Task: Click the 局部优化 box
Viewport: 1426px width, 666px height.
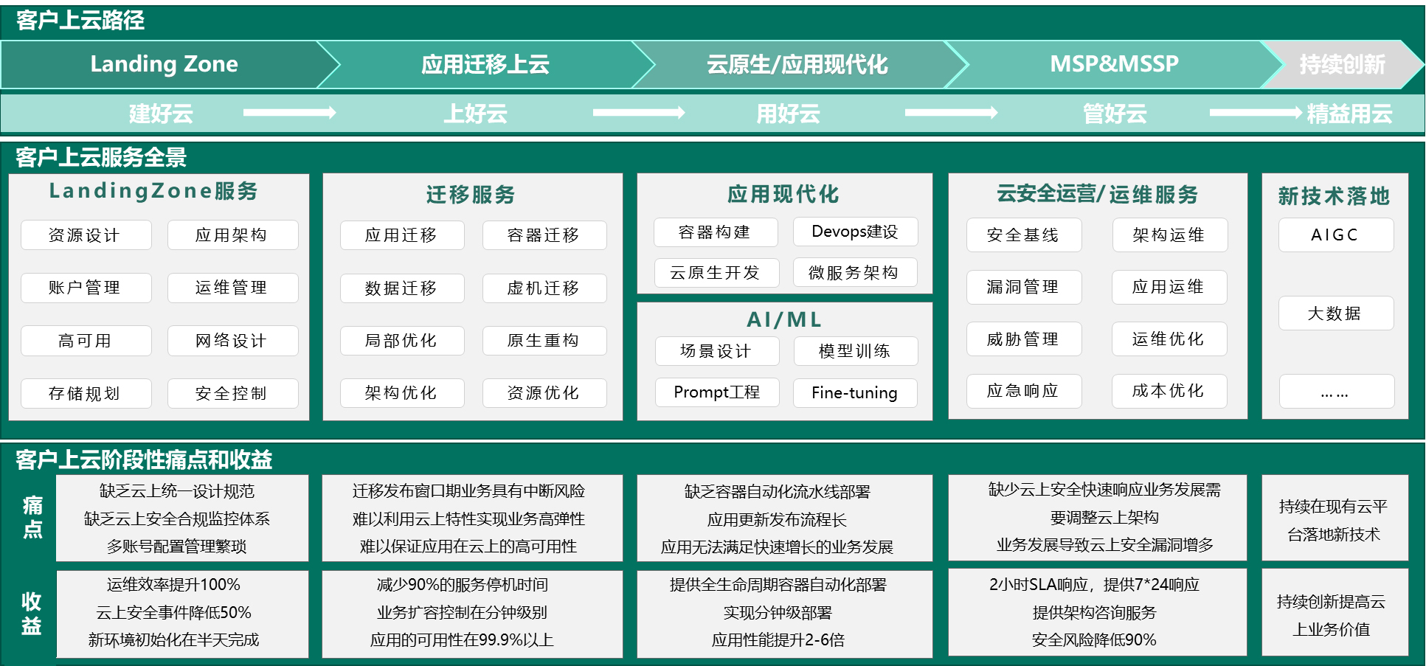Action: (402, 341)
